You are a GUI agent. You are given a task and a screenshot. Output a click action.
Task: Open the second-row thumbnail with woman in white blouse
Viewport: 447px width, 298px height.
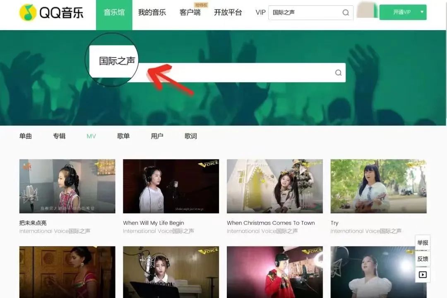tap(379, 272)
